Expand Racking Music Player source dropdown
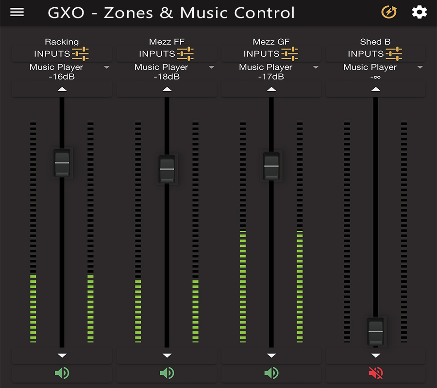The image size is (437, 388). [x=107, y=67]
